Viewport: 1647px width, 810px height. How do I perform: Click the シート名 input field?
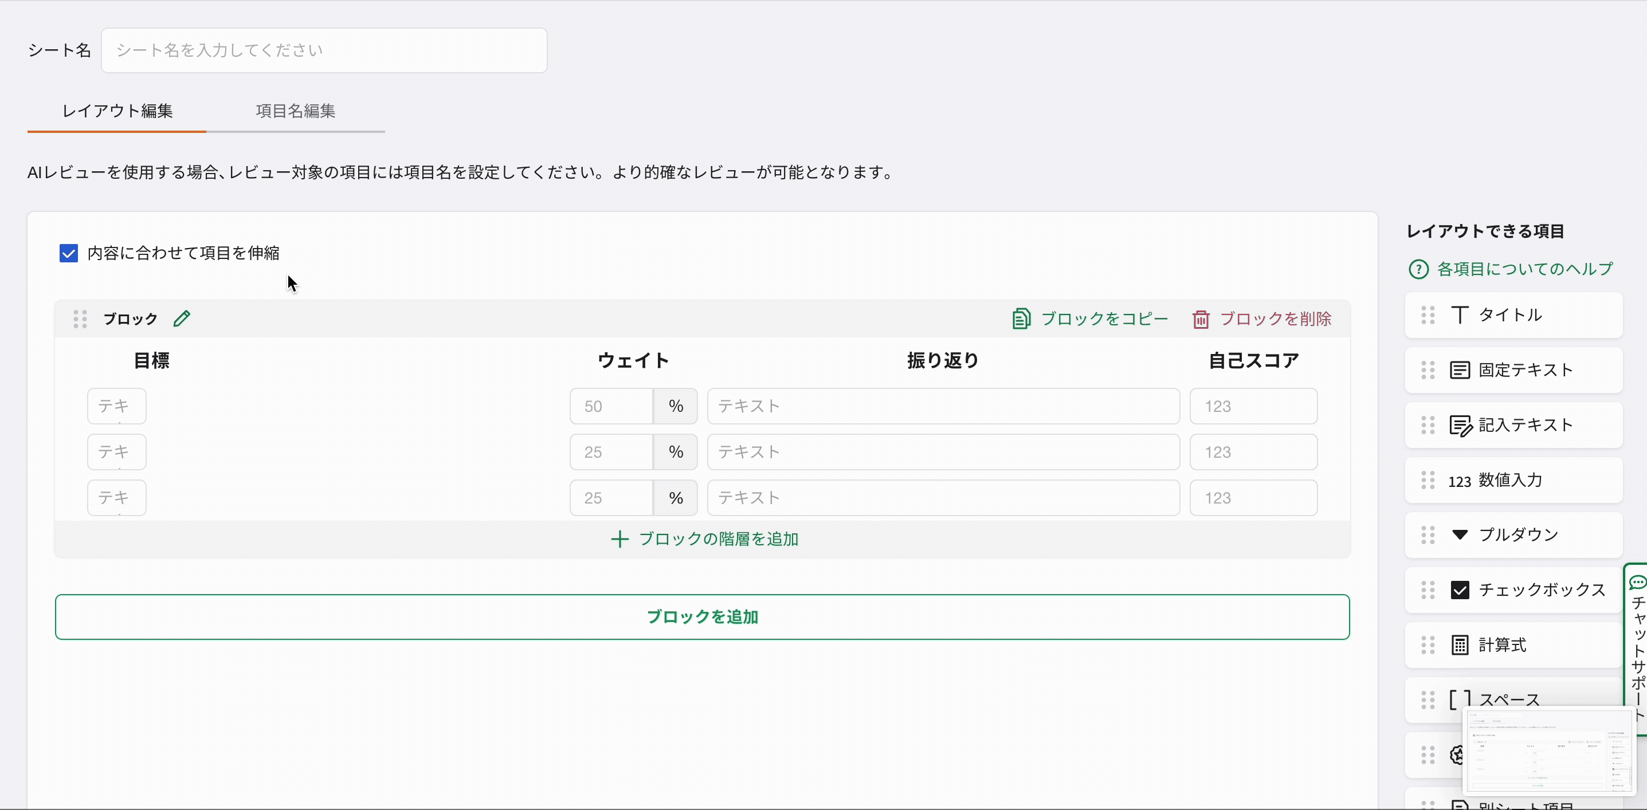tap(324, 50)
